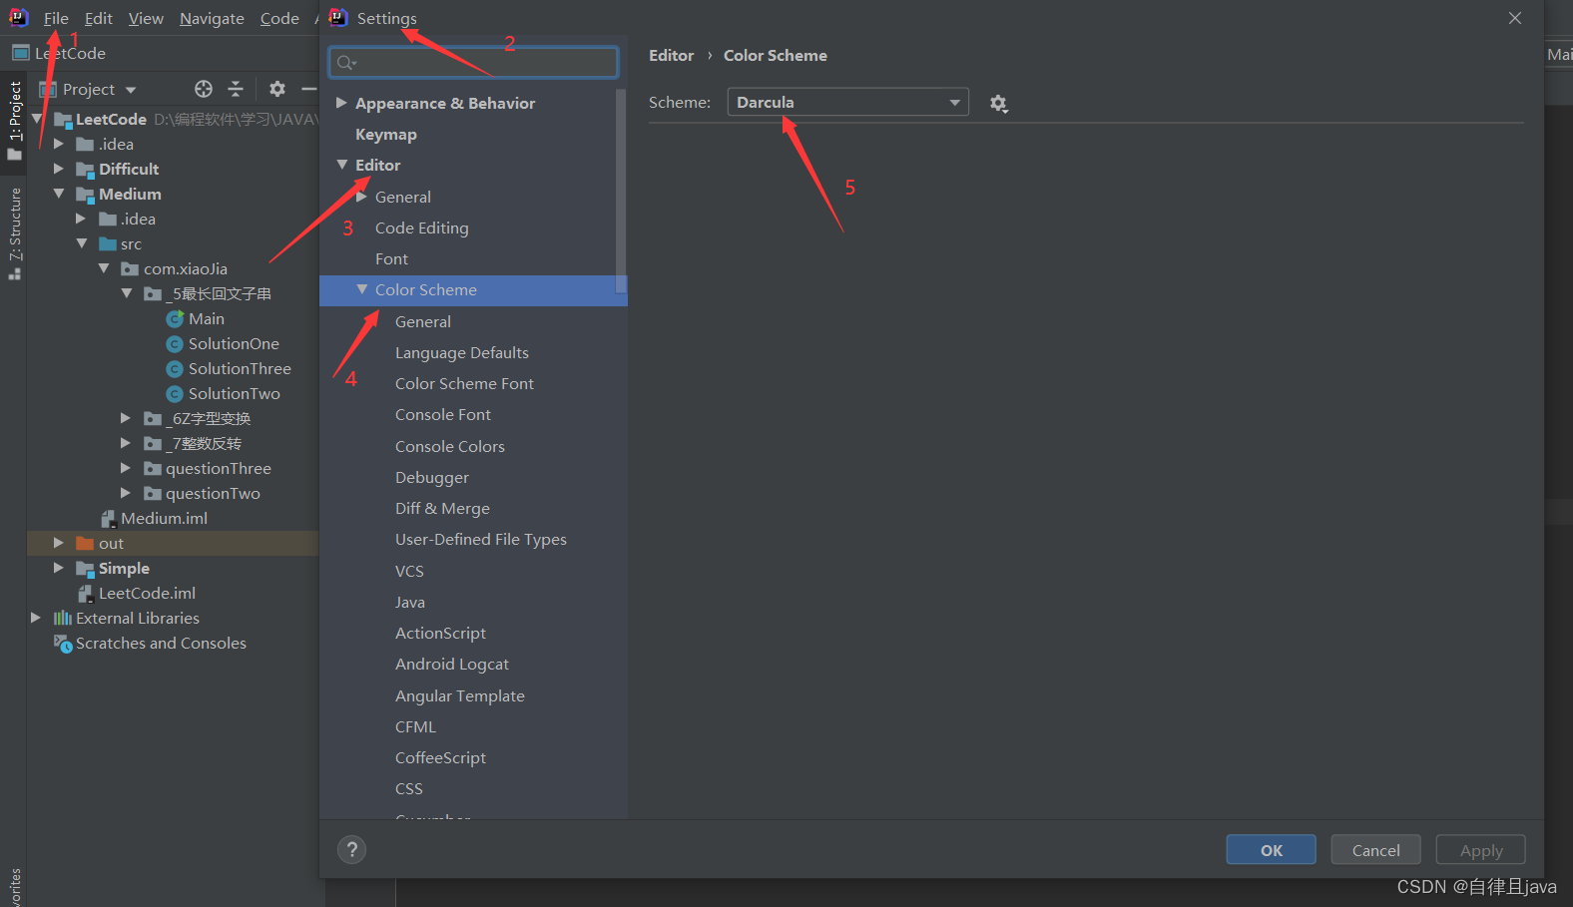
Task: Select Color Scheme Font
Action: [x=464, y=383]
